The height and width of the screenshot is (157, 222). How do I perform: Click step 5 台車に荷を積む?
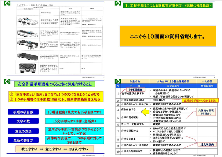130,117
